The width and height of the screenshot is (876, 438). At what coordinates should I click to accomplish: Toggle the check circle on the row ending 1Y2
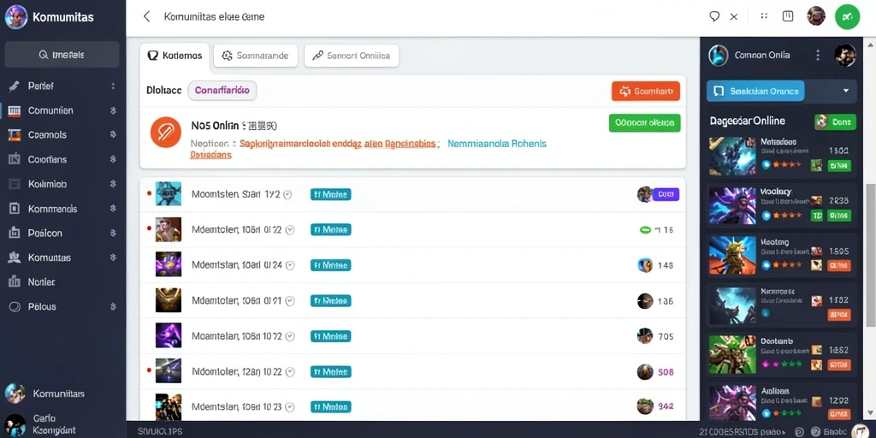tap(287, 195)
